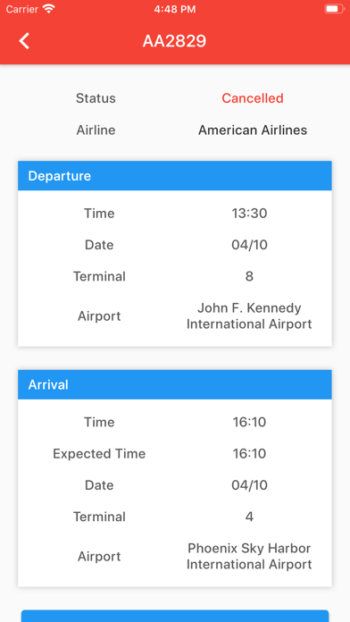Viewport: 350px width, 622px height.
Task: Tap the battery icon in status bar
Action: coord(334,9)
